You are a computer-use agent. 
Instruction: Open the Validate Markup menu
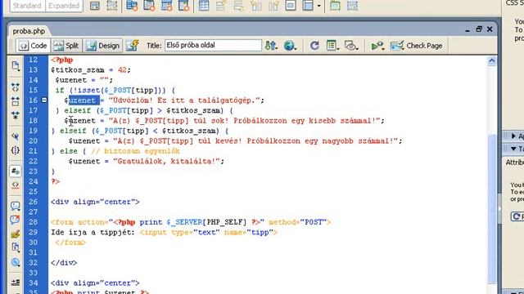tap(377, 46)
